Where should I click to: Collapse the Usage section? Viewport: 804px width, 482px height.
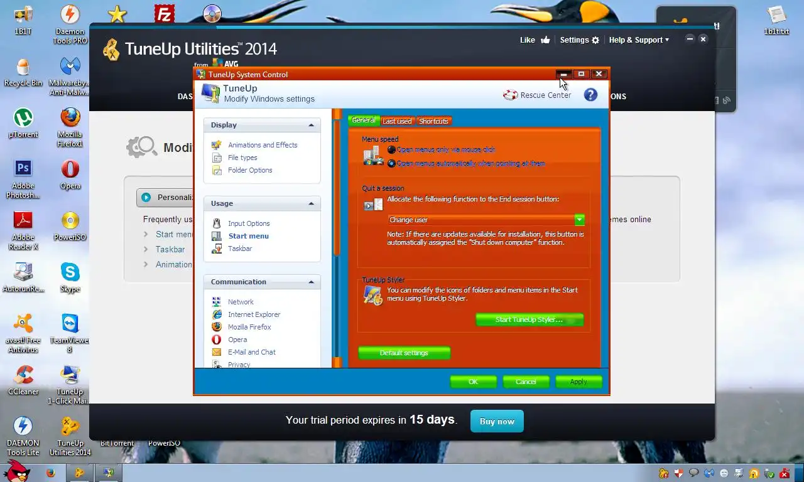(x=311, y=203)
